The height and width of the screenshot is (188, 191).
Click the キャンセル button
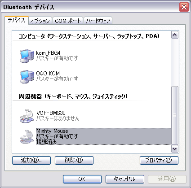pyautogui.click(x=125, y=179)
